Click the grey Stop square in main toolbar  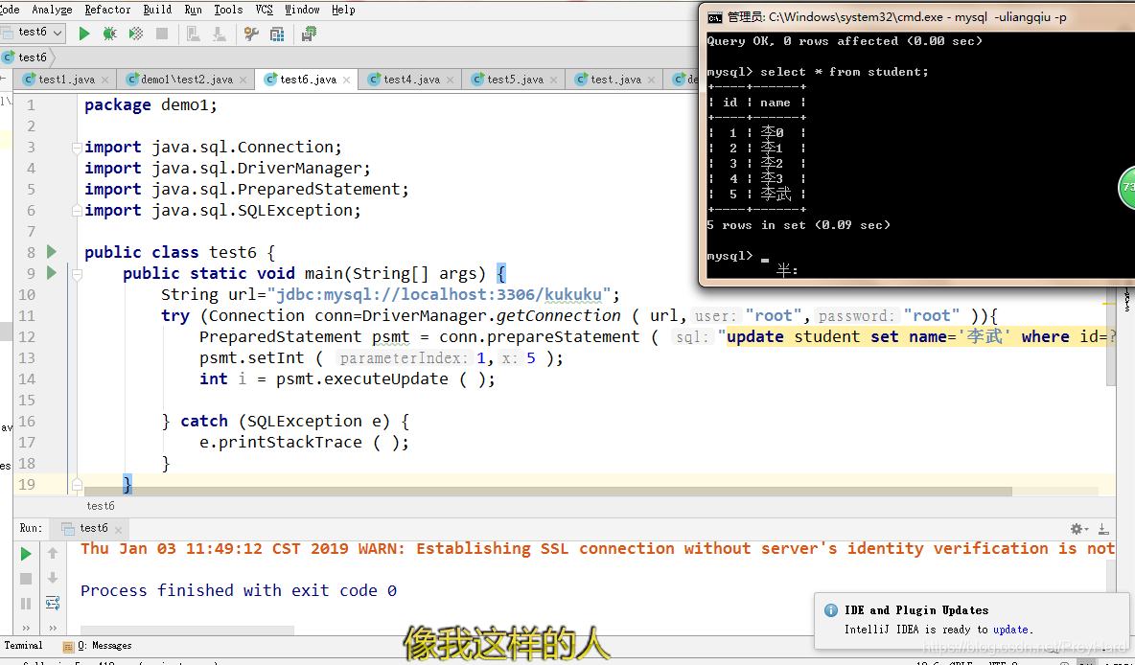(162, 34)
